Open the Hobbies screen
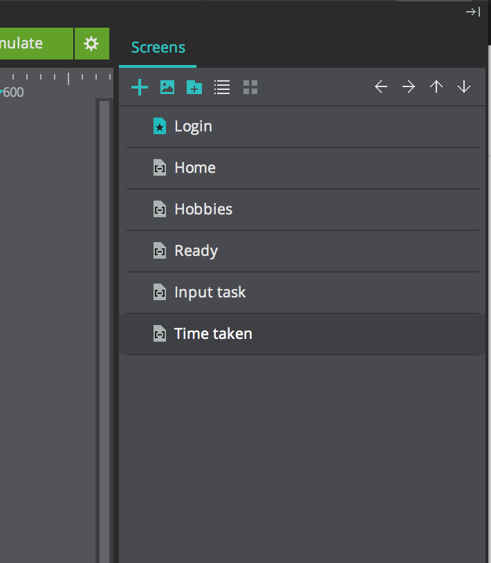The image size is (491, 563). coord(203,210)
